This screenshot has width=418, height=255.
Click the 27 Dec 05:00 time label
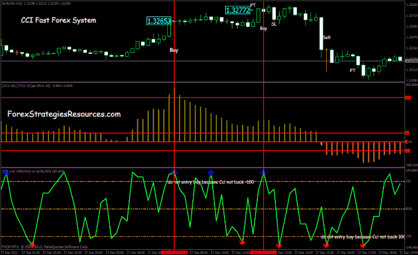click(115, 252)
